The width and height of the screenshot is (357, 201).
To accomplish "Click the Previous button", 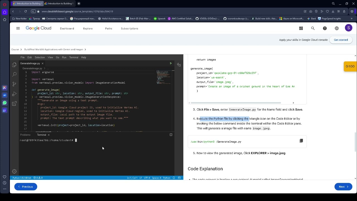I will pyautogui.click(x=26, y=187).
